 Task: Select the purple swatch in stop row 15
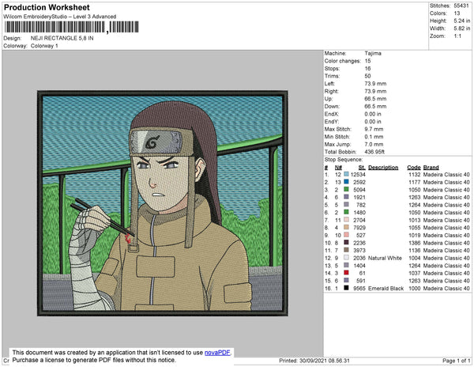pyautogui.click(x=346, y=280)
